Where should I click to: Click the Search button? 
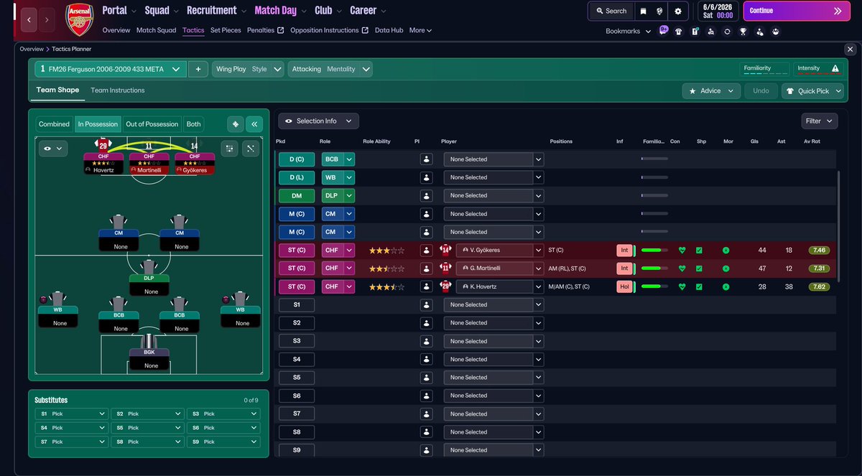tap(611, 11)
